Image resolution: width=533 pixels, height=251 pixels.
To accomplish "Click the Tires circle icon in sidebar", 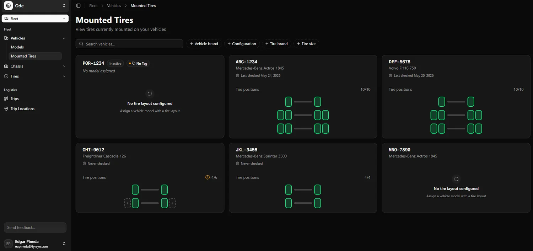I will [x=6, y=76].
